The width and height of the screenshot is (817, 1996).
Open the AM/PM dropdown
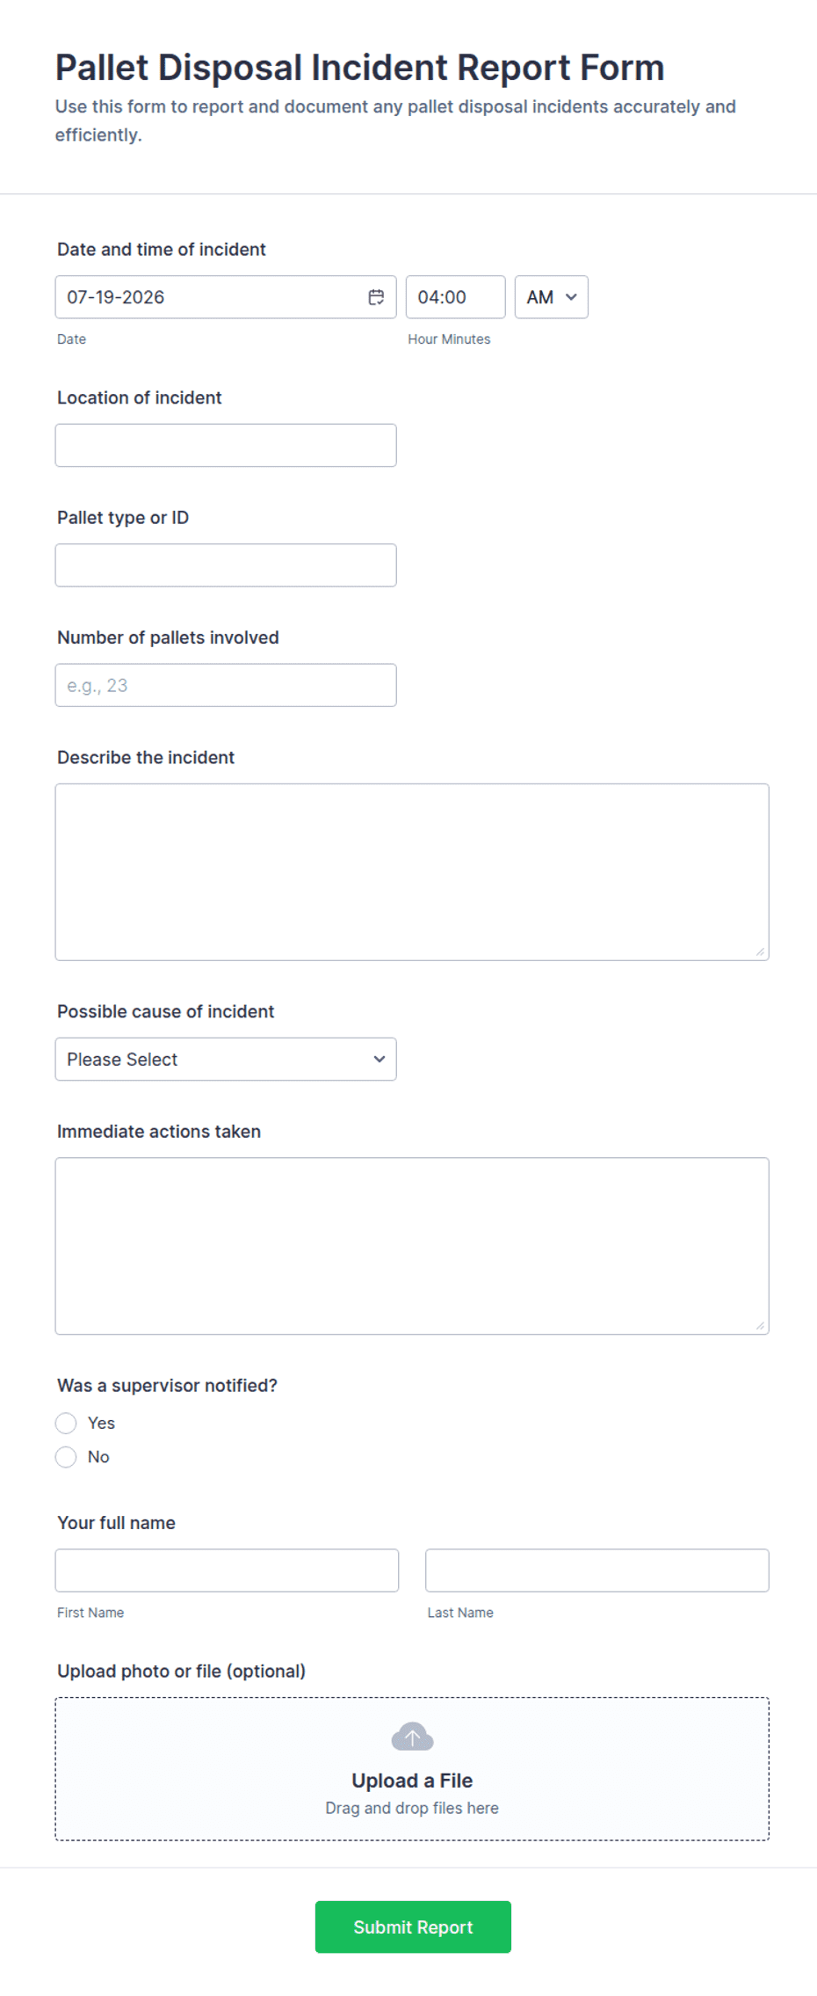coord(551,297)
